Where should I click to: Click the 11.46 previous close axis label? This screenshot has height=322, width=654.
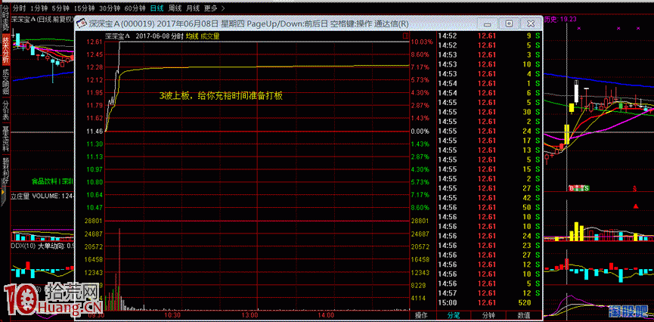point(95,131)
